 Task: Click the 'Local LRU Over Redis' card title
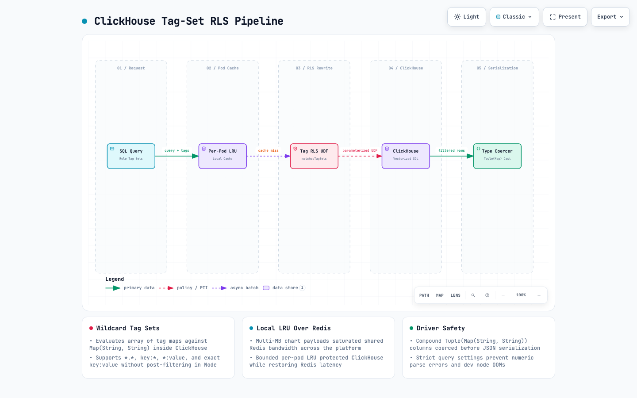point(293,328)
